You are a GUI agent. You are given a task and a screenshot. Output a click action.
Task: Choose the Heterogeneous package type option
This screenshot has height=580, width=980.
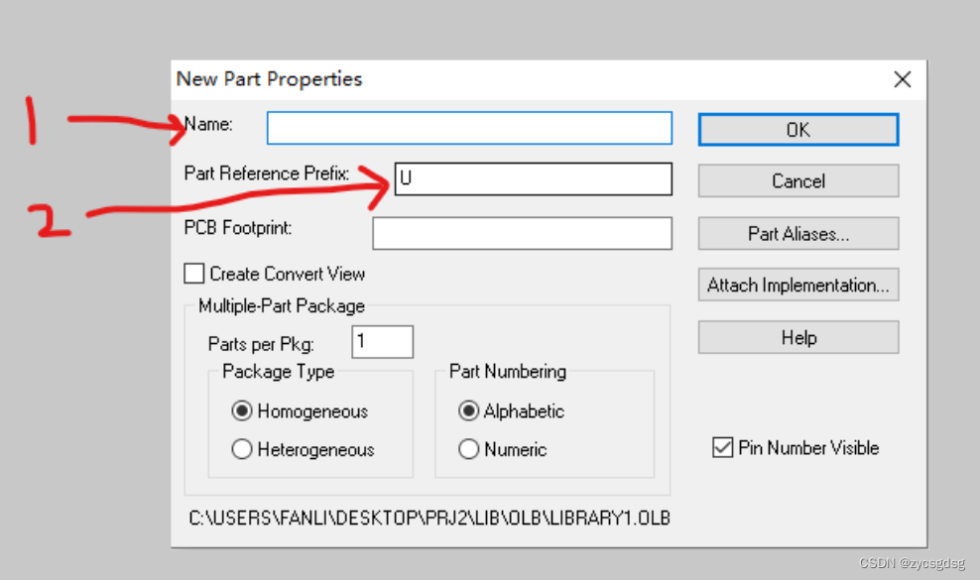242,449
